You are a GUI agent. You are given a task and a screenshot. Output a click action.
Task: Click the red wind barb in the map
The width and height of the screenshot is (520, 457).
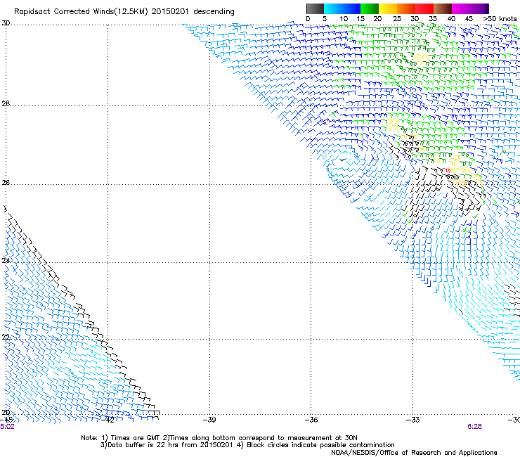pos(447,170)
